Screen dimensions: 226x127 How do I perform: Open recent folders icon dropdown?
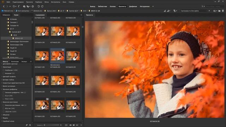215,11
